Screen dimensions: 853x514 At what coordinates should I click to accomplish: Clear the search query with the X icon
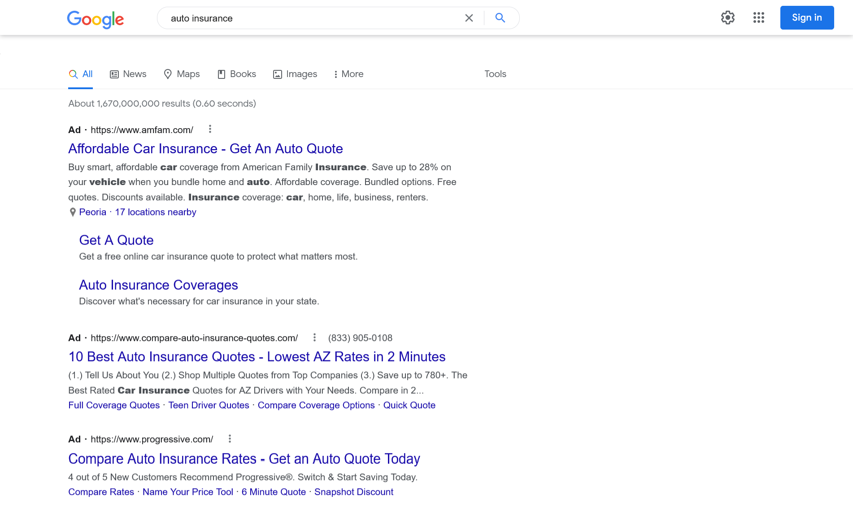[469, 18]
